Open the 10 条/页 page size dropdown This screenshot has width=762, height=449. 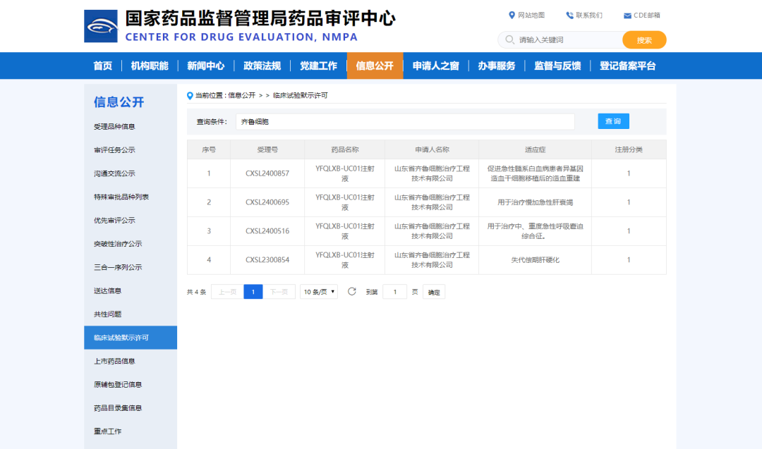(x=319, y=292)
